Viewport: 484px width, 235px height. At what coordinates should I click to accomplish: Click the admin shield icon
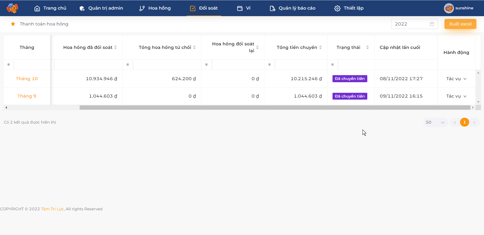[x=82, y=8]
